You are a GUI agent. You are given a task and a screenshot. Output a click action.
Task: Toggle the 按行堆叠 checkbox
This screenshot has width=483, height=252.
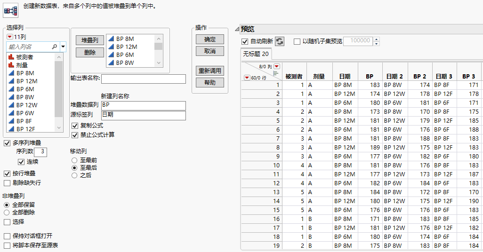coord(7,174)
